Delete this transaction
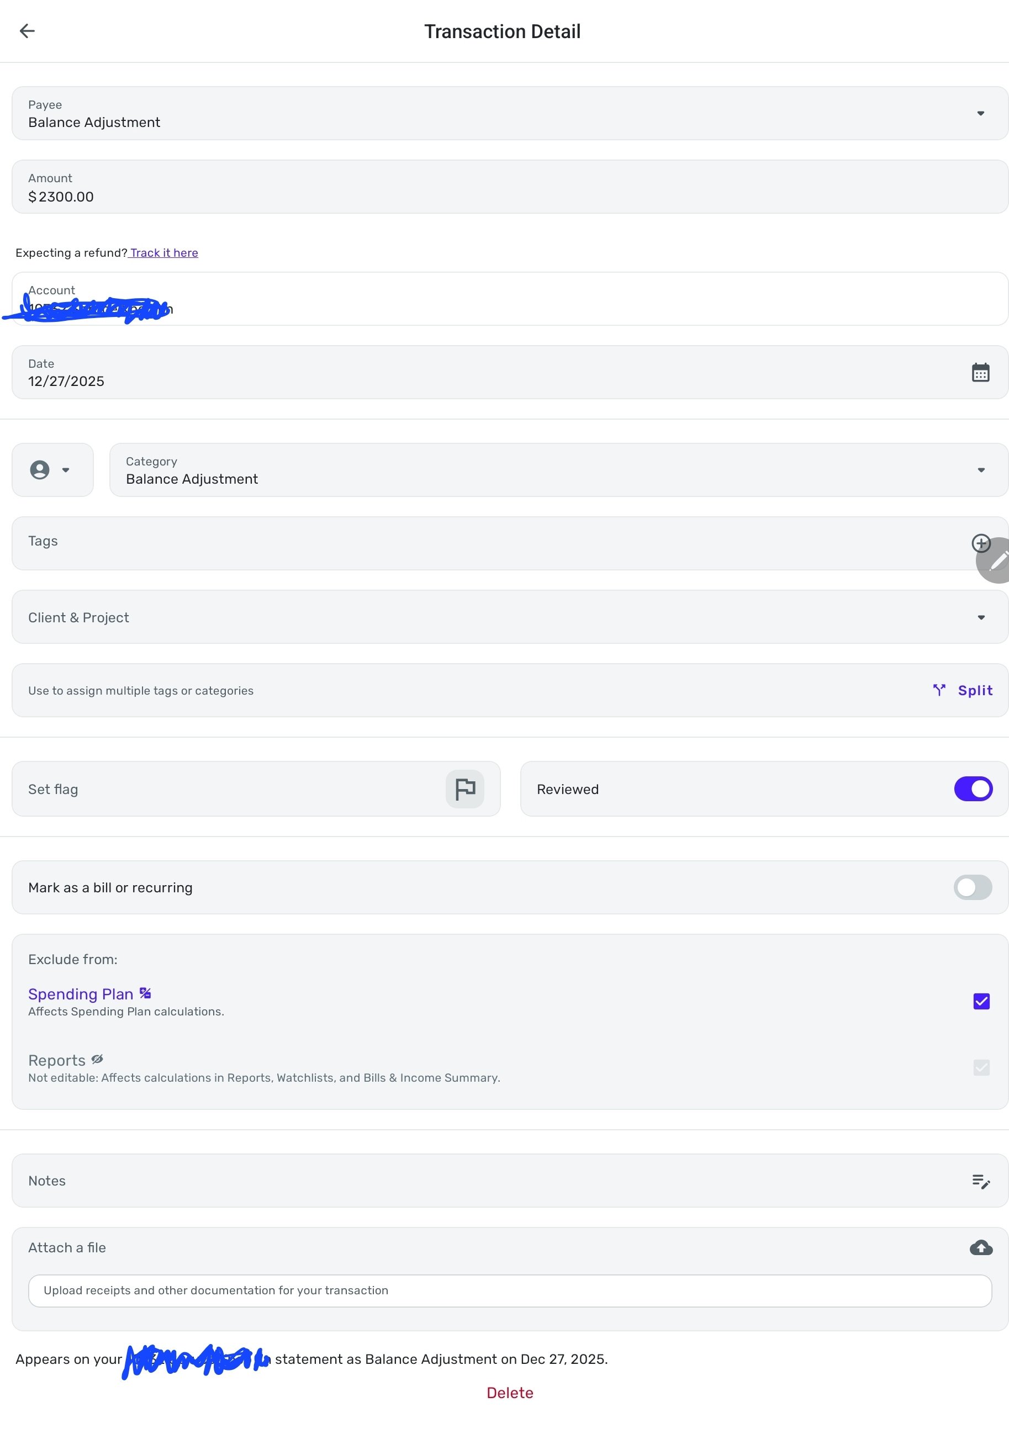 [510, 1393]
